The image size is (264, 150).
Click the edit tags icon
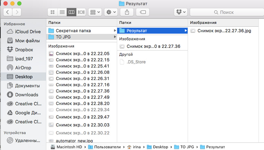[142, 12]
